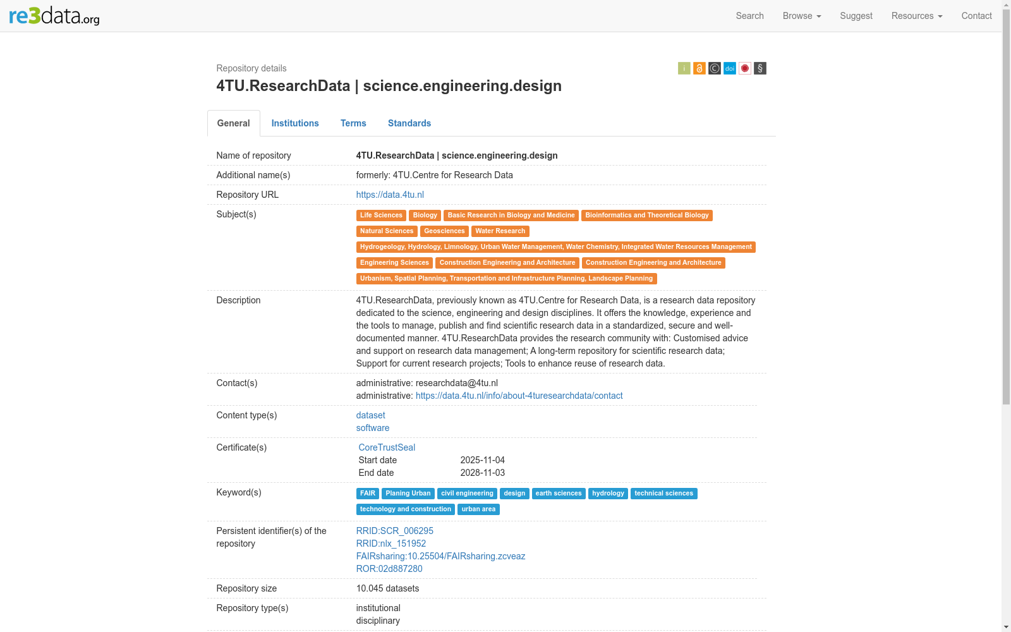Click the 'disciplinary' repository type value

tap(378, 621)
